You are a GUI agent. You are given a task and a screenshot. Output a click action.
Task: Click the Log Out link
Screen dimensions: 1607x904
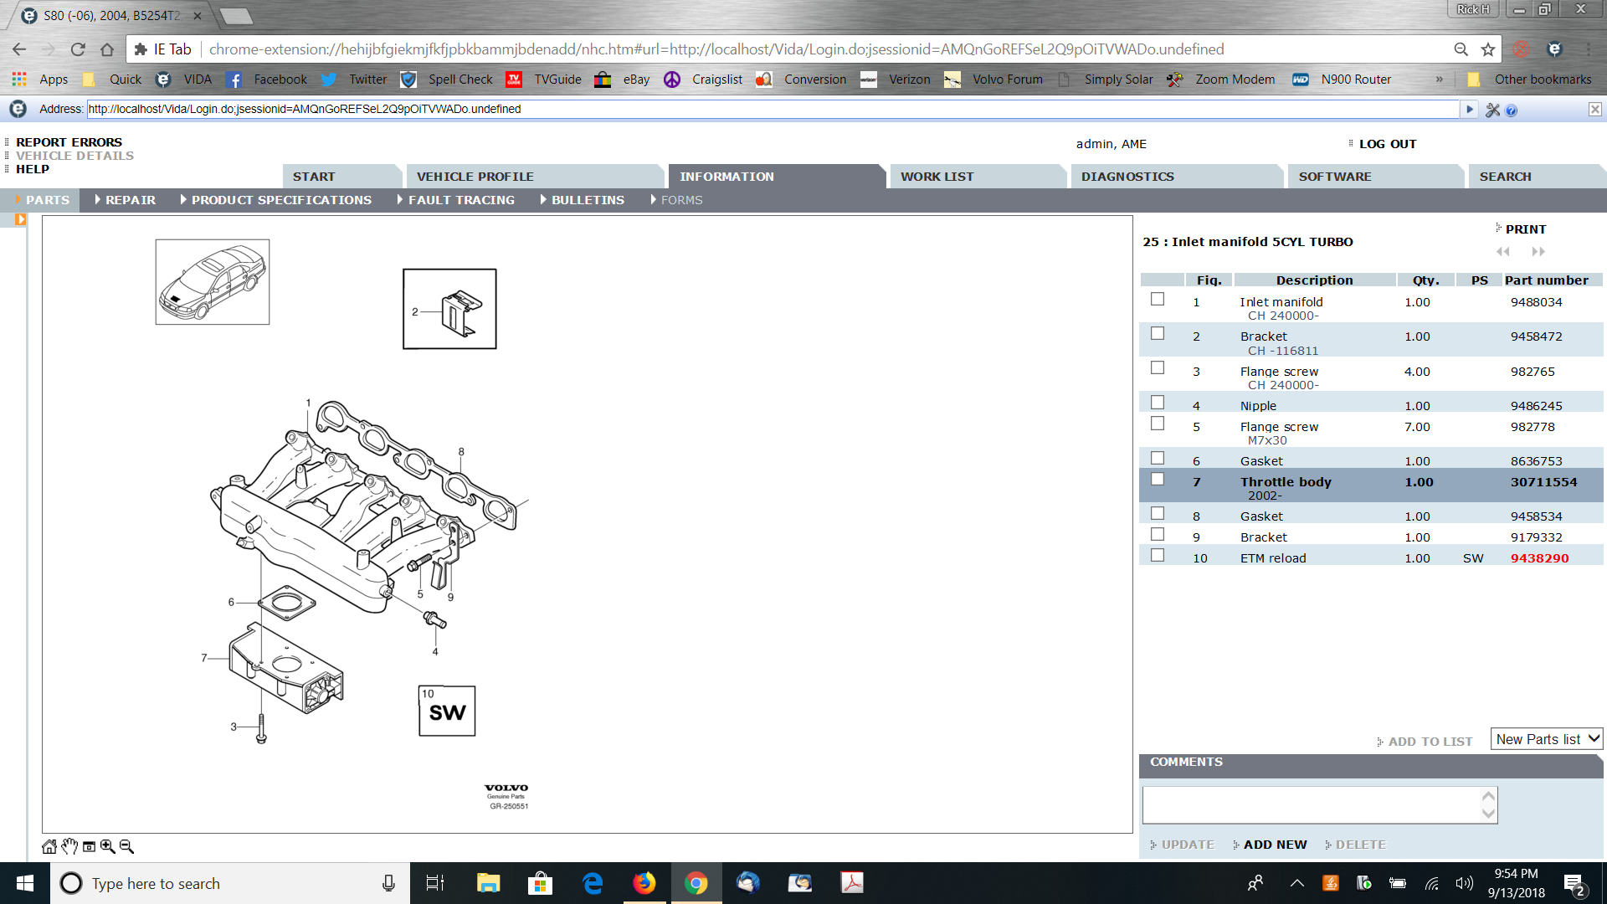pyautogui.click(x=1387, y=144)
